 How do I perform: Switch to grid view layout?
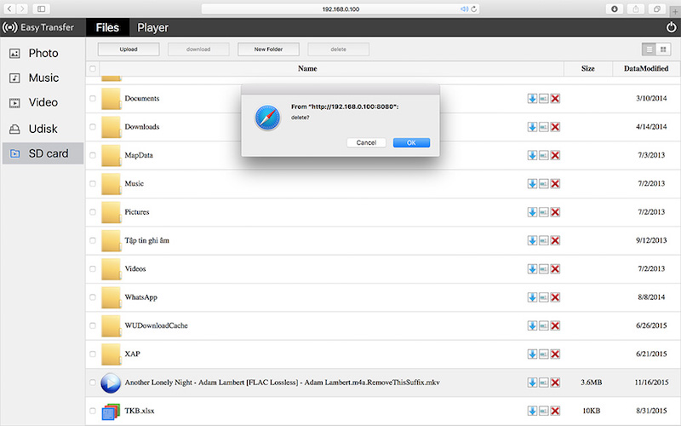point(663,49)
